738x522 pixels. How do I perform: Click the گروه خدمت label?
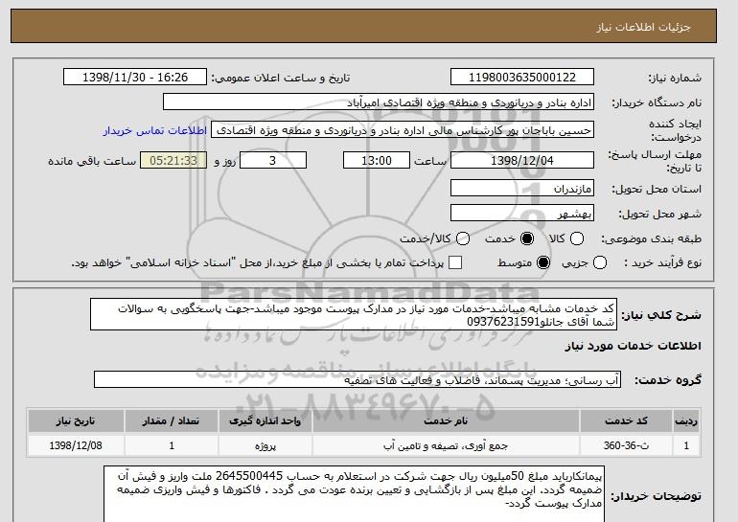668,380
